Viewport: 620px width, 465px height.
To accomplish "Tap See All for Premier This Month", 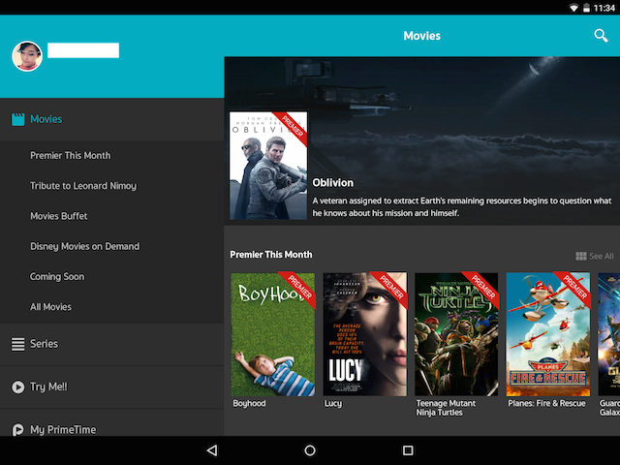I will pyautogui.click(x=595, y=256).
